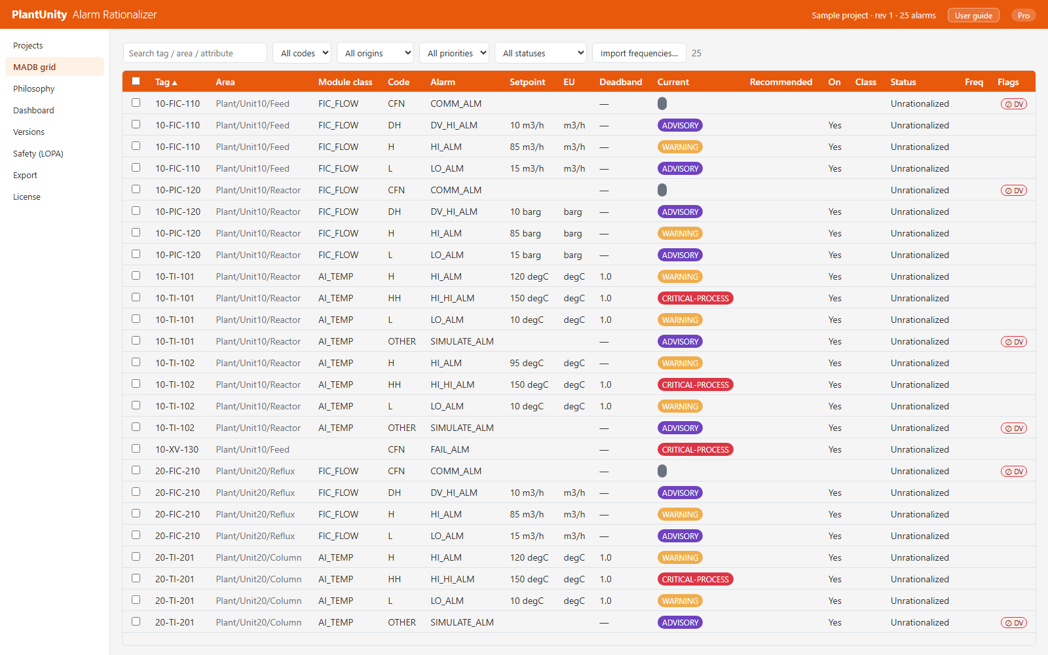Viewport: 1048px width, 655px height.
Task: Go to the Philosophy page
Action: click(x=54, y=89)
